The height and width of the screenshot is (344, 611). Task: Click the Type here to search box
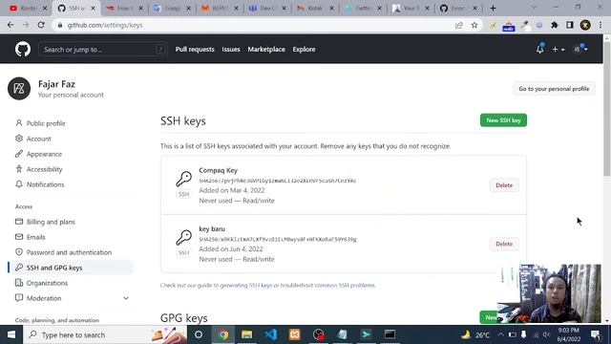[105, 334]
